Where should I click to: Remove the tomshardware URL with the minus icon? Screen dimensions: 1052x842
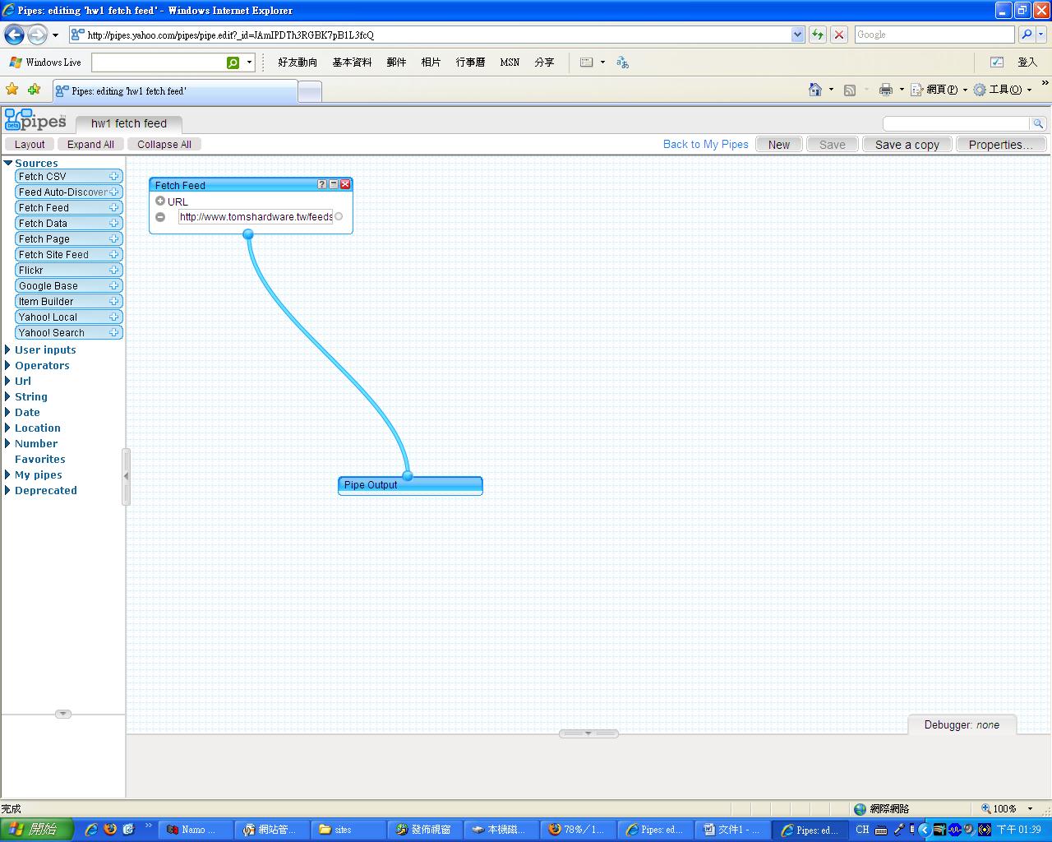coord(160,217)
